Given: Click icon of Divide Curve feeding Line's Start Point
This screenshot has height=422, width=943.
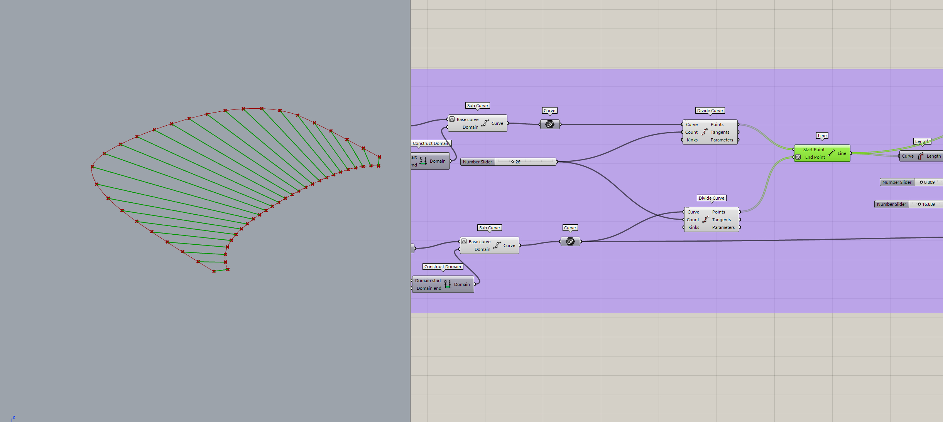Looking at the screenshot, I should tap(704, 132).
